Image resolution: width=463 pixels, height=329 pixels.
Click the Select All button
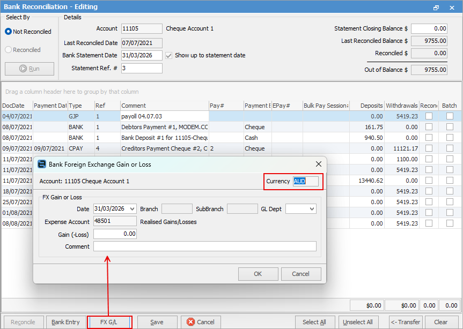[x=315, y=322]
